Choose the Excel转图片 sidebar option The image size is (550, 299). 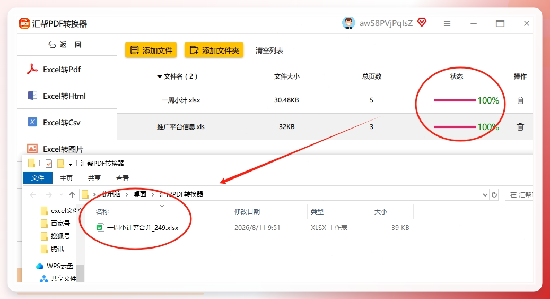pos(67,149)
